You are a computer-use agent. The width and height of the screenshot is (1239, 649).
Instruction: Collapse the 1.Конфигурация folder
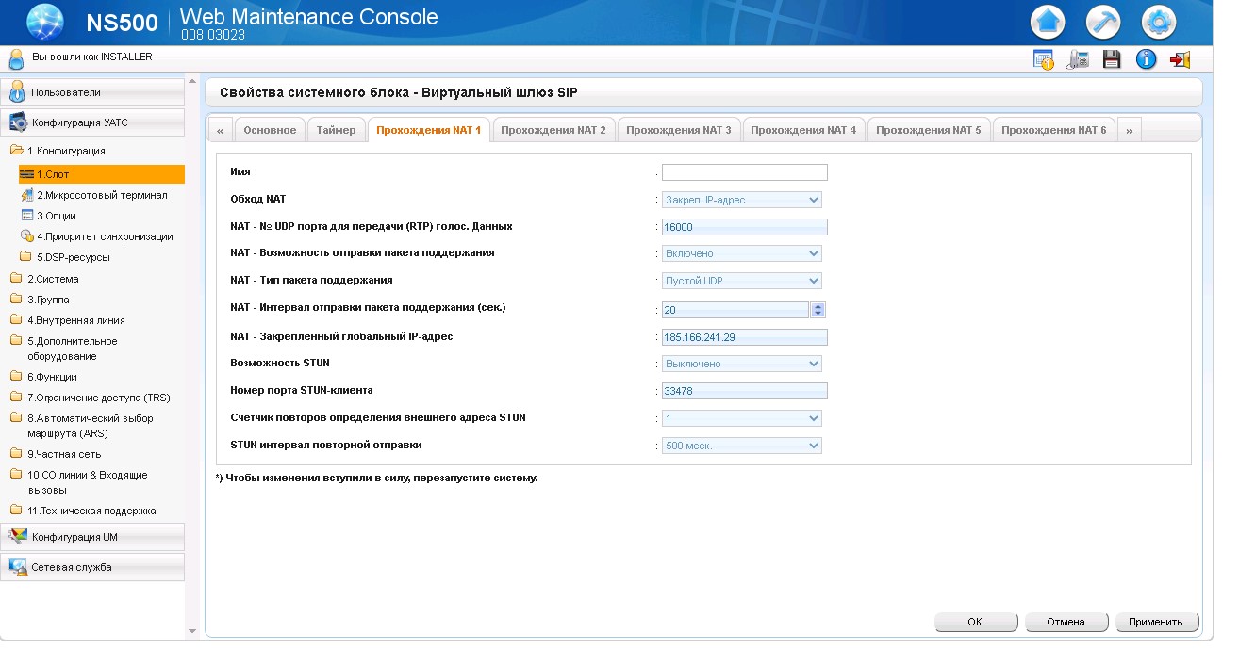(58, 151)
